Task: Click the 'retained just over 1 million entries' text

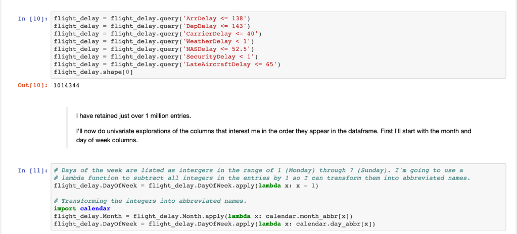Action: click(133, 116)
